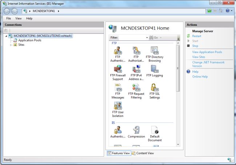Click the arrow before MCNDESKTOP41 in address bar

(30, 11)
